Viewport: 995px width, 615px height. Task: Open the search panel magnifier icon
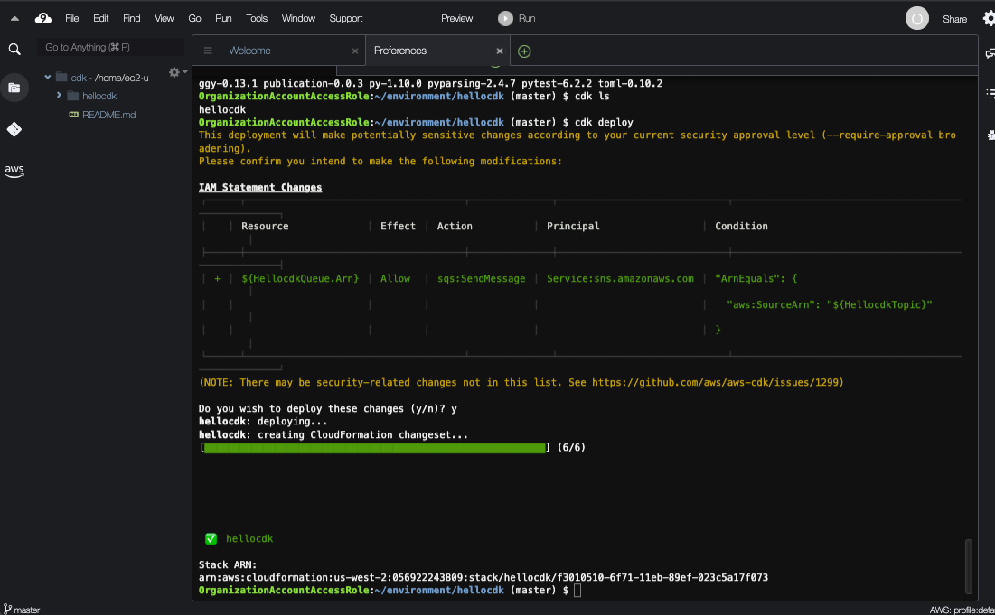pyautogui.click(x=14, y=50)
